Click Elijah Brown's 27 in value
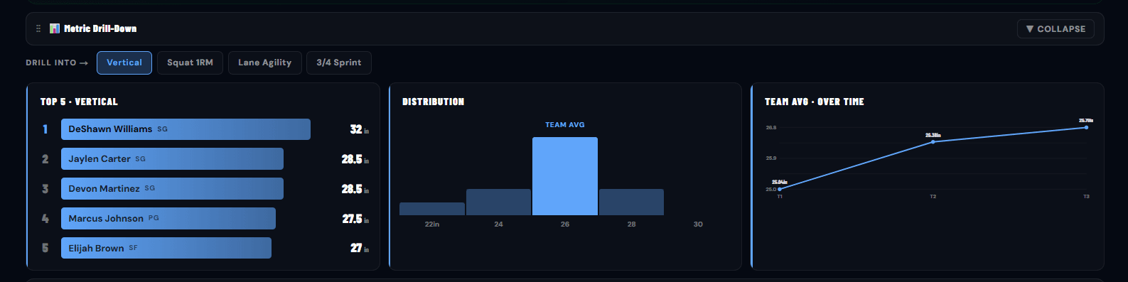The width and height of the screenshot is (1128, 282). [x=359, y=248]
